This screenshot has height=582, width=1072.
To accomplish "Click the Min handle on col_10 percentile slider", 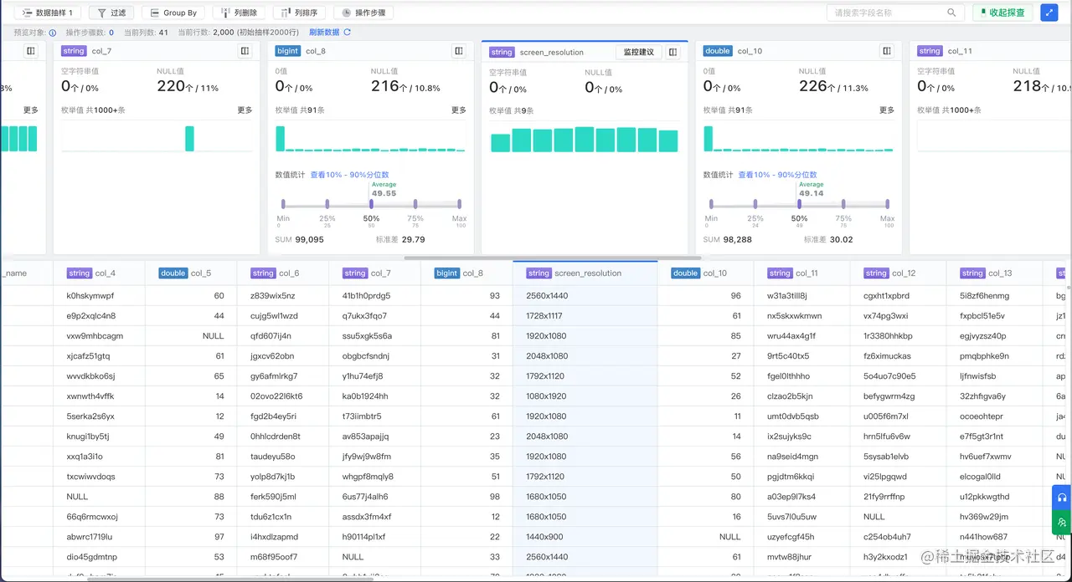I will [x=711, y=203].
